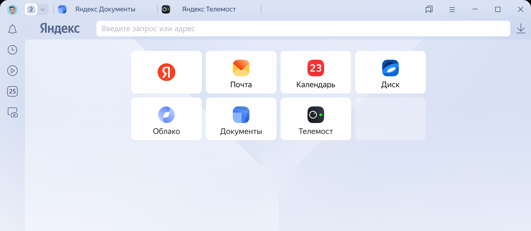Open the calendar icon showing 25
531x231 pixels.
tap(12, 91)
